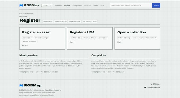Image resolution: width=180 pixels, height=98 pixels.
Task: Click Start in Register an asset card
Action: pos(25,46)
